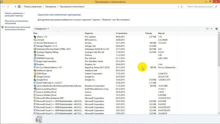
Task: Click the view mode icon in toolbar
Action: point(208,29)
